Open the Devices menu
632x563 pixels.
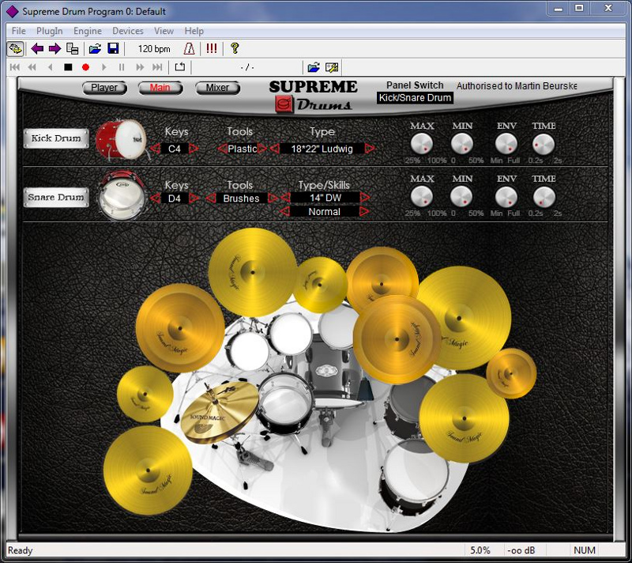128,31
